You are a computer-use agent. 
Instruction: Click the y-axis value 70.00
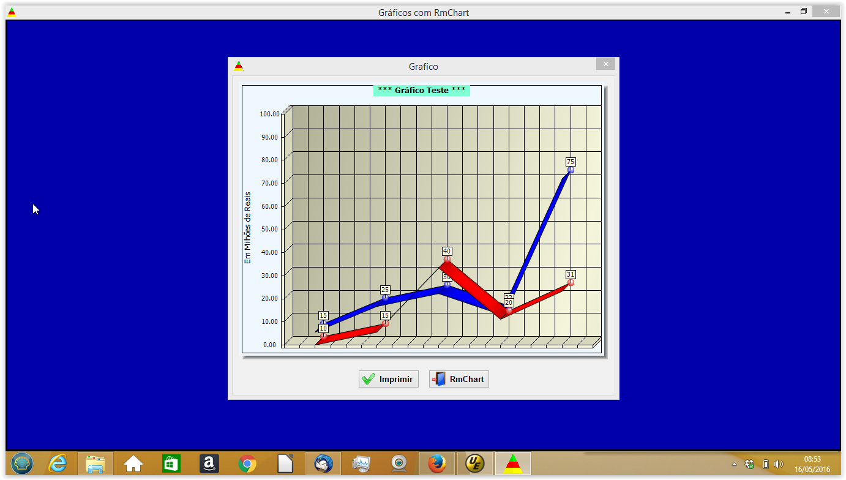click(x=271, y=183)
